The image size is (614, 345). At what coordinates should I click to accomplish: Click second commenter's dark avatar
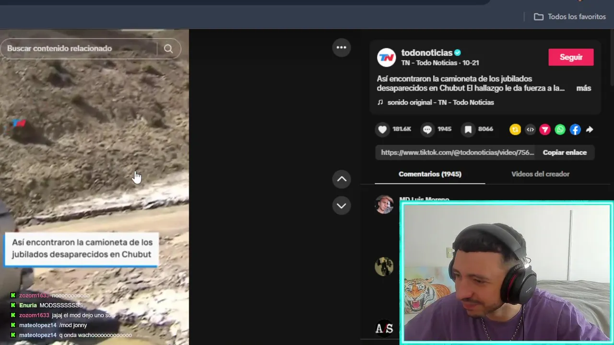(x=384, y=266)
